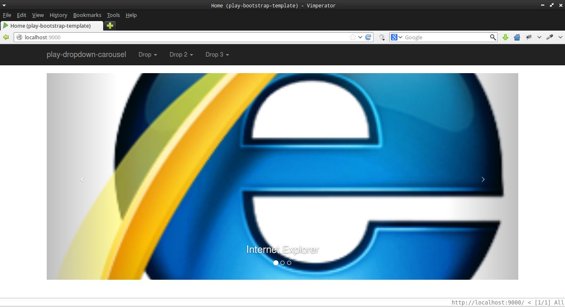This screenshot has width=565, height=307.
Task: Open downloads with the green down arrow
Action: (505, 37)
